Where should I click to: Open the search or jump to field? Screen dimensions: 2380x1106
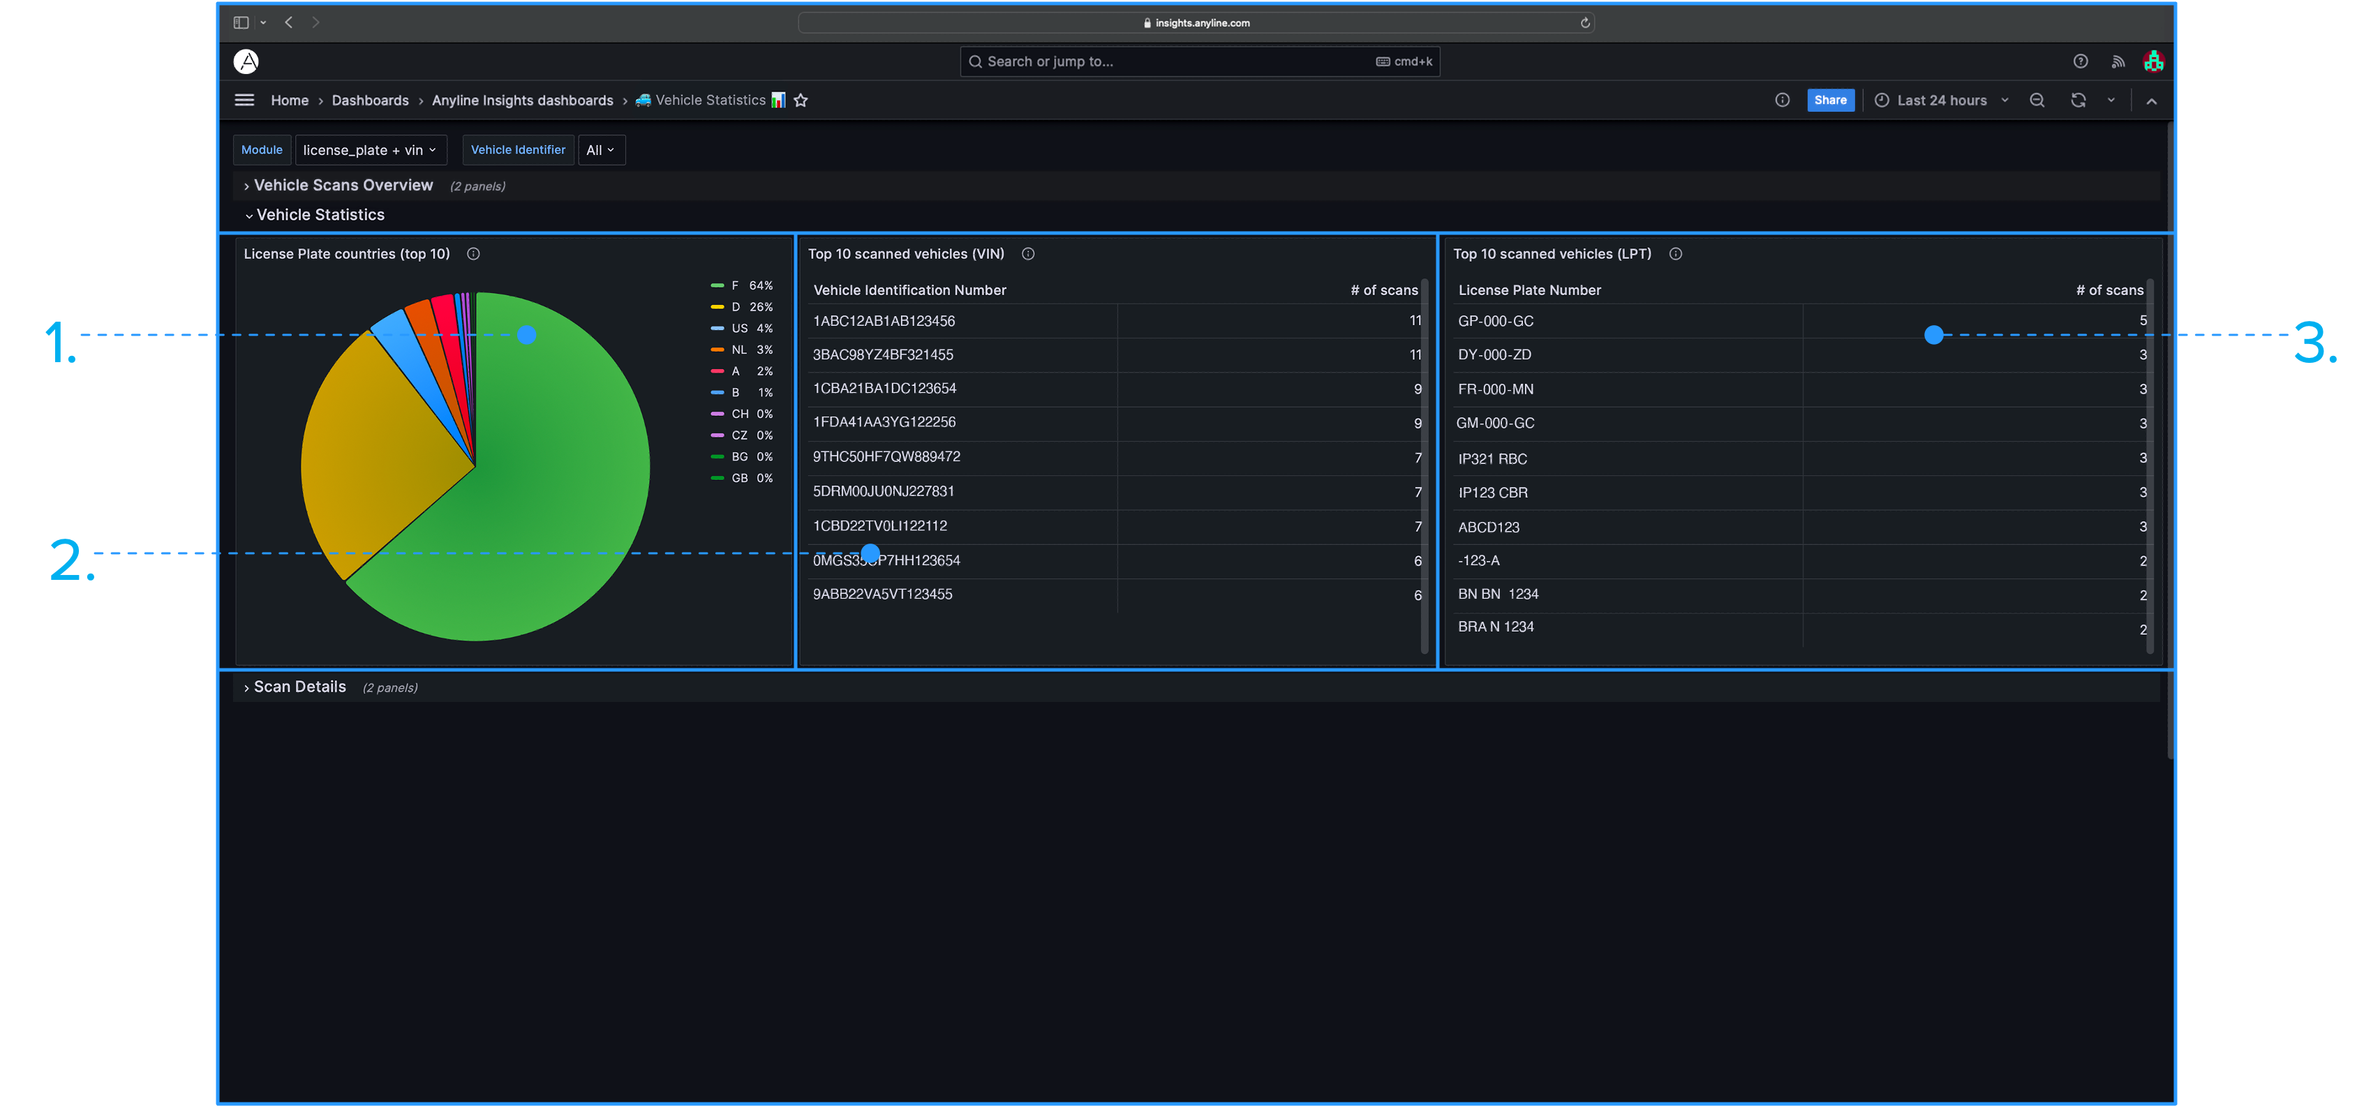pos(1198,62)
